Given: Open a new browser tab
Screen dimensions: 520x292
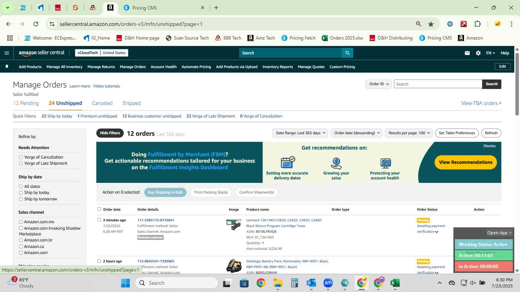Looking at the screenshot, I should [216, 8].
